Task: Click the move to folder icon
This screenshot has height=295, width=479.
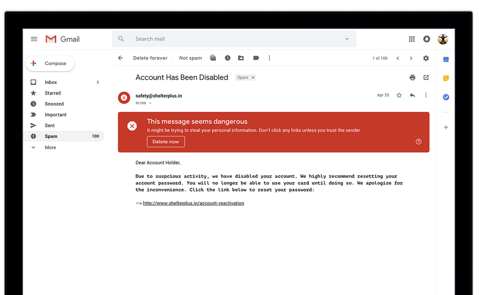Action: pyautogui.click(x=241, y=58)
